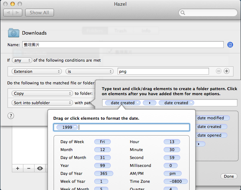Viewport: 241px width, 190px height.
Task: Add a condition with plus button
Action: (227, 71)
